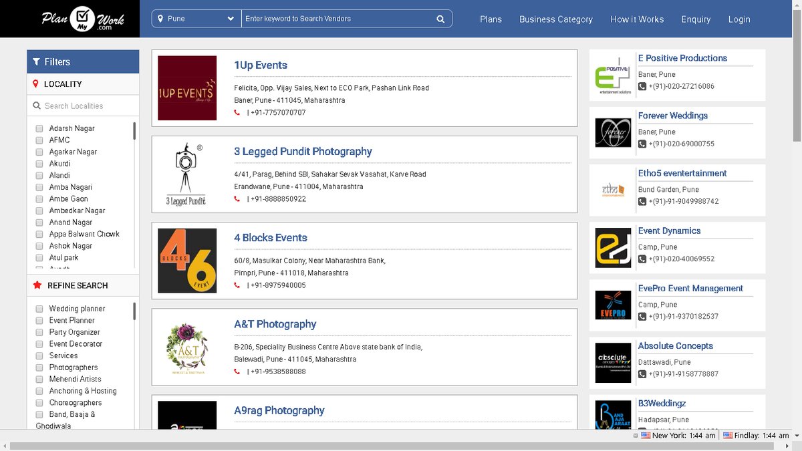The height and width of the screenshot is (451, 802).
Task: Click the Search Localities input
Action: click(x=83, y=106)
